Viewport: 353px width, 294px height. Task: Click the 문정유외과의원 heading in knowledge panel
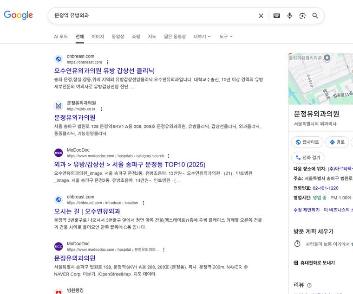click(316, 114)
